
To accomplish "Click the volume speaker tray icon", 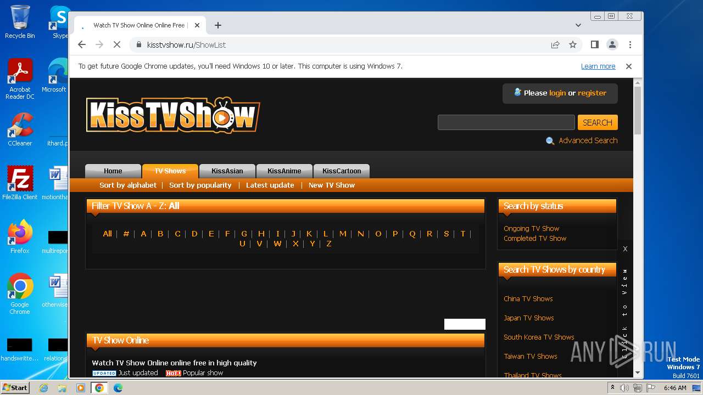I will coord(624,388).
